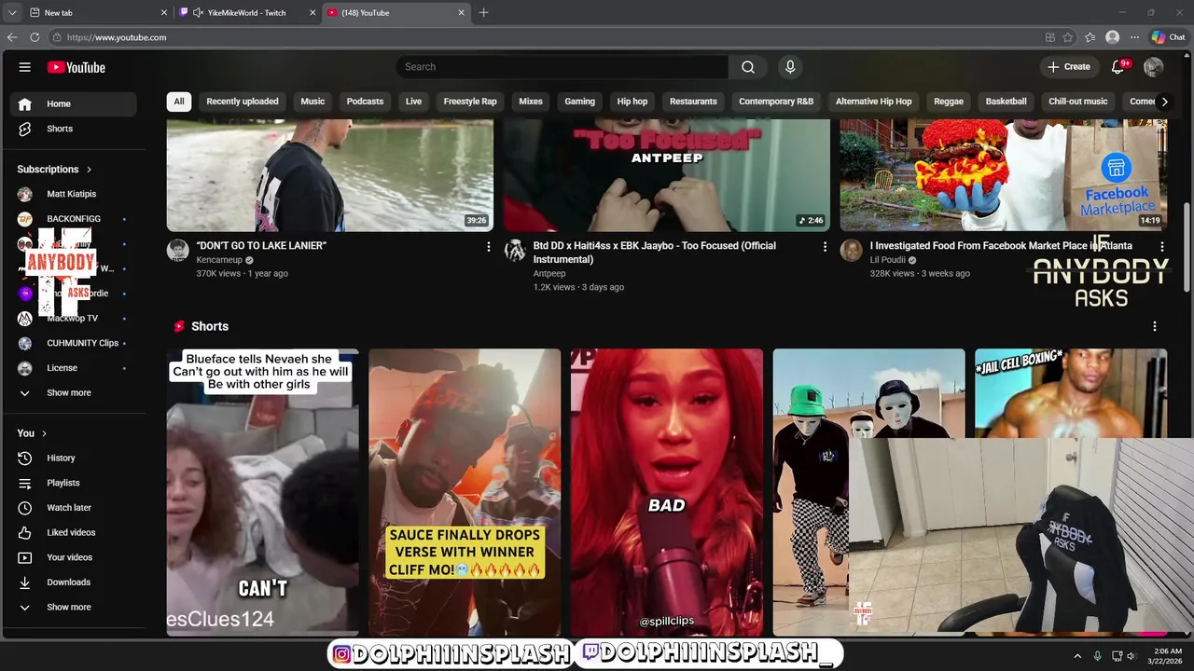Open the notifications bell
The height and width of the screenshot is (671, 1194).
1118,67
